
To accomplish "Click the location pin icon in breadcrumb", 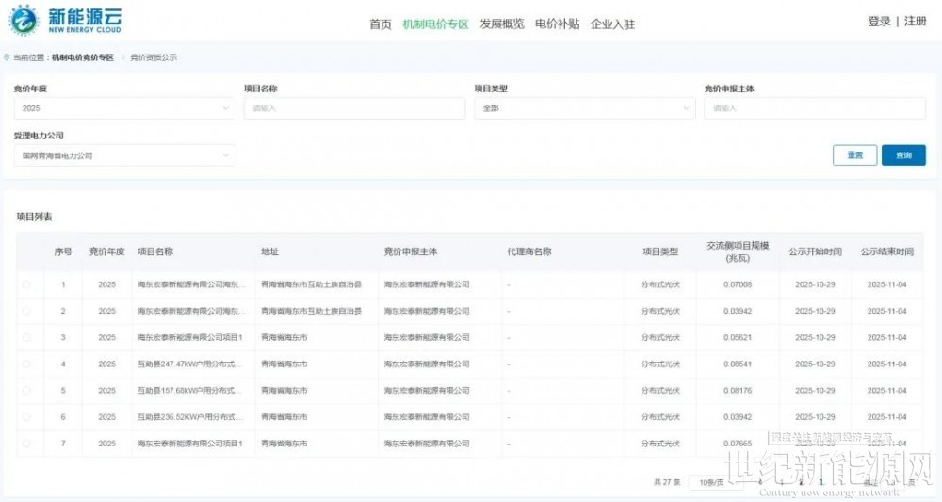I will [8, 57].
